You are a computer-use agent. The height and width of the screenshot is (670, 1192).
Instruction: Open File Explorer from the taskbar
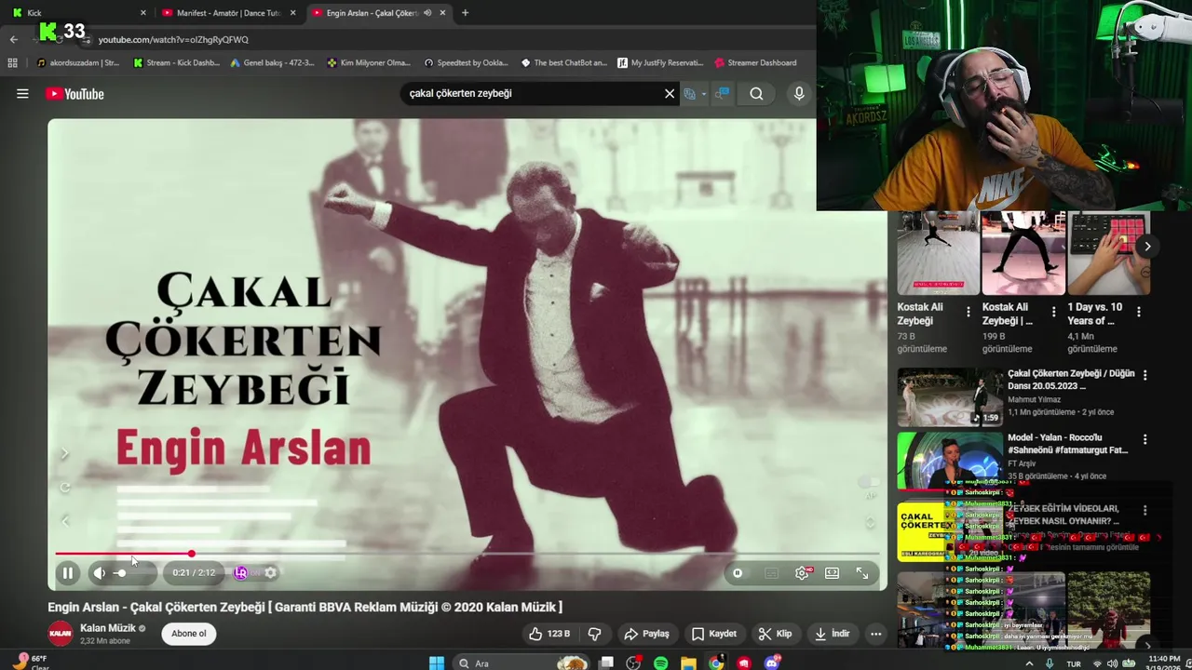coord(688,663)
